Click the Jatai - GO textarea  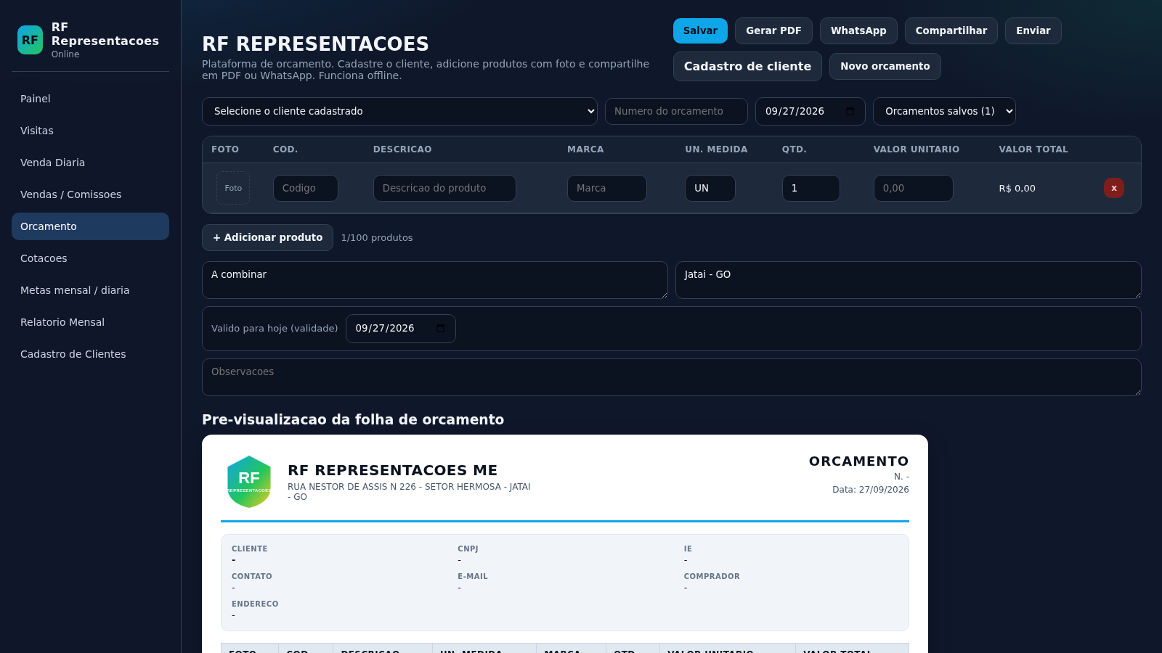909,280
